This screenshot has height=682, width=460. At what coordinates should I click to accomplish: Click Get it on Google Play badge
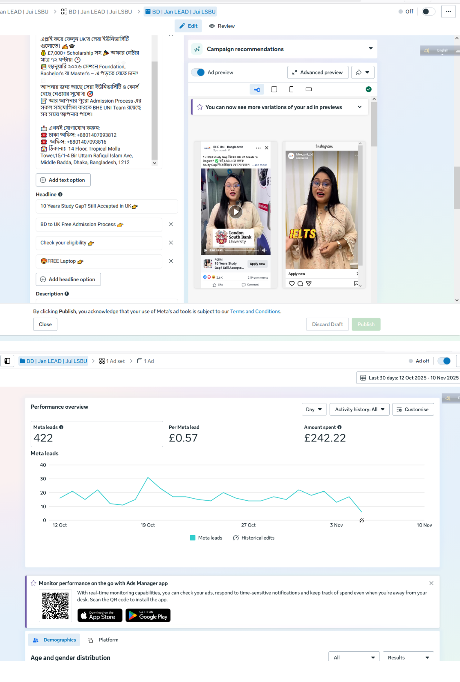click(x=148, y=615)
